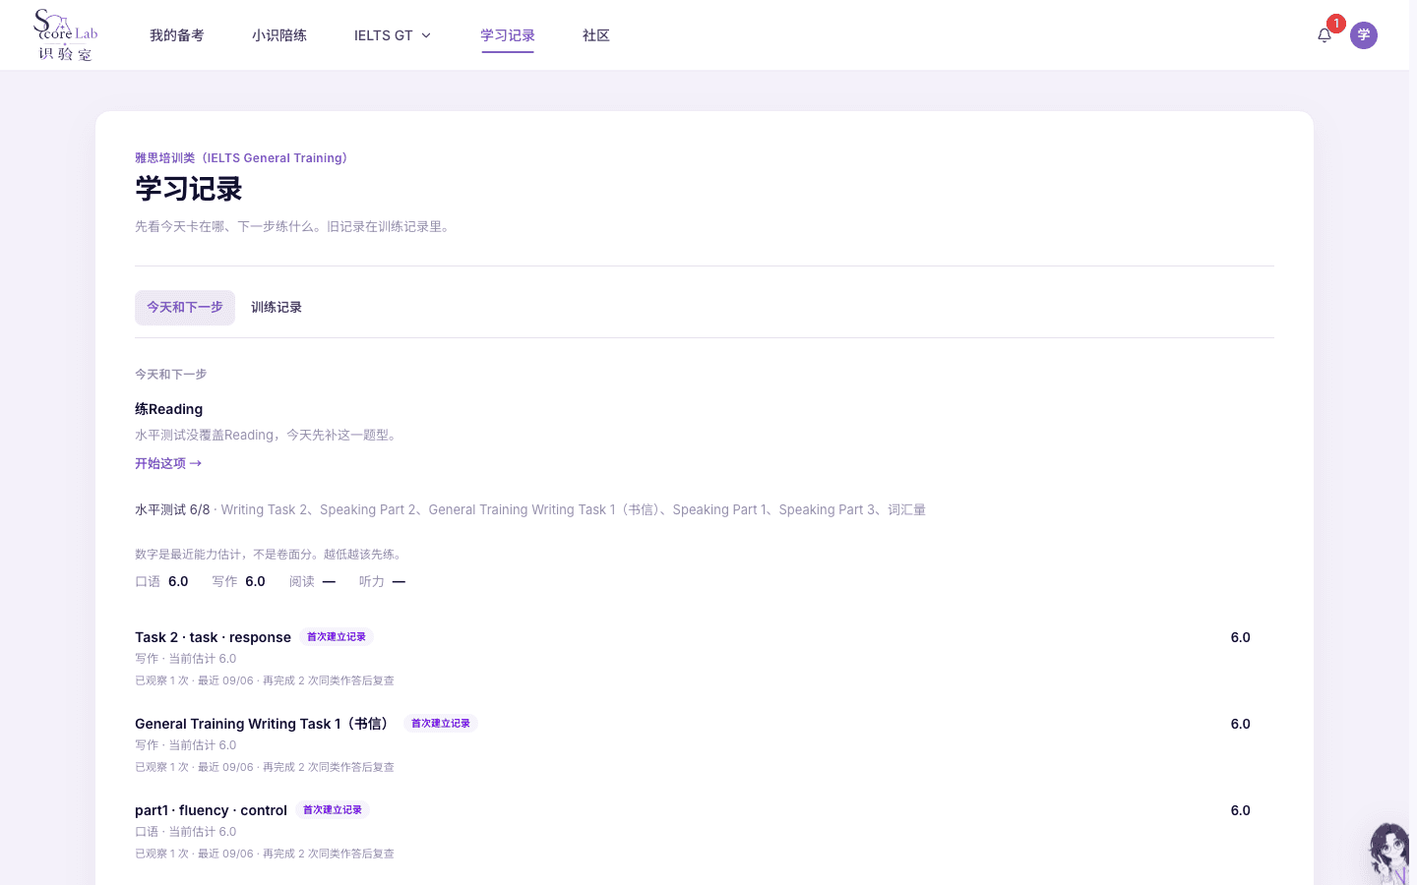Open the ScoreLab logo home link

pyautogui.click(x=66, y=35)
